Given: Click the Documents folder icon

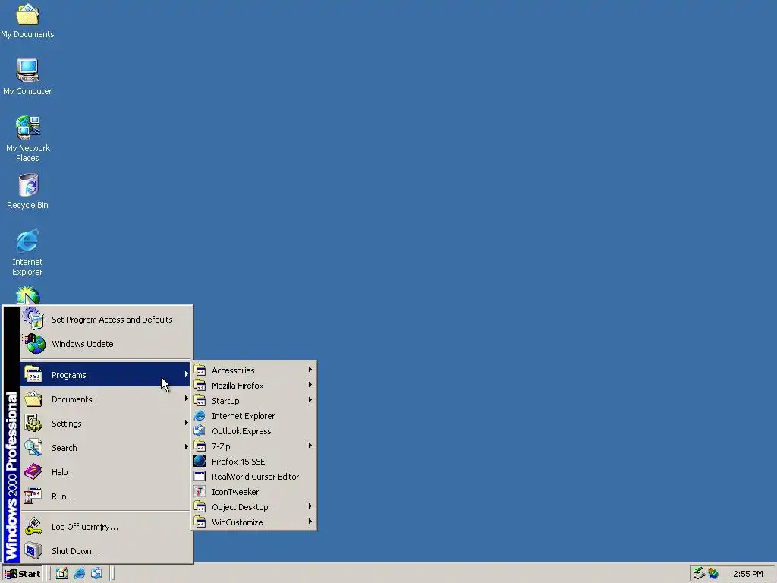Looking at the screenshot, I should pyautogui.click(x=33, y=399).
